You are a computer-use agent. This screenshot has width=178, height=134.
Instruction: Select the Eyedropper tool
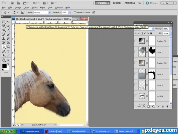coord(8,30)
